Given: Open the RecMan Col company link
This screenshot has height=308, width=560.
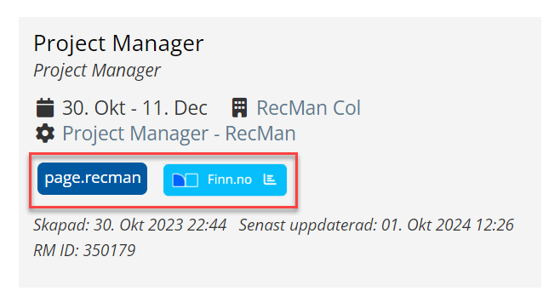Looking at the screenshot, I should (309, 108).
